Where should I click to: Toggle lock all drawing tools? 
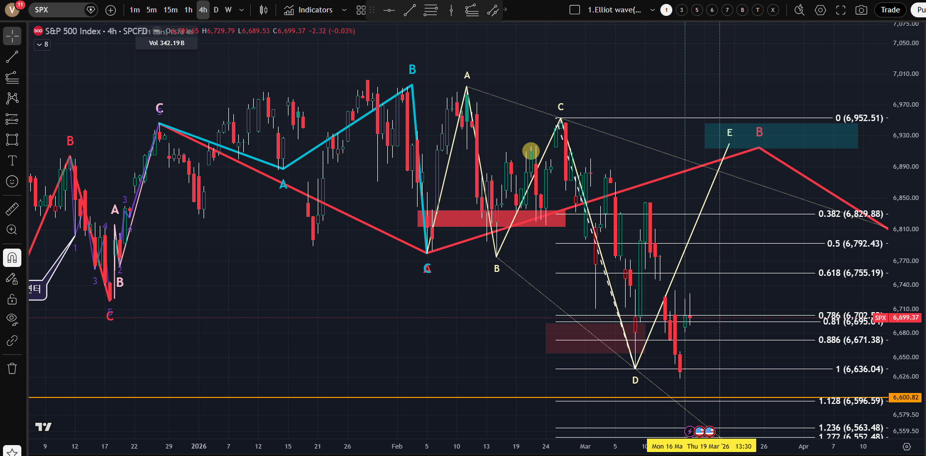pos(12,299)
